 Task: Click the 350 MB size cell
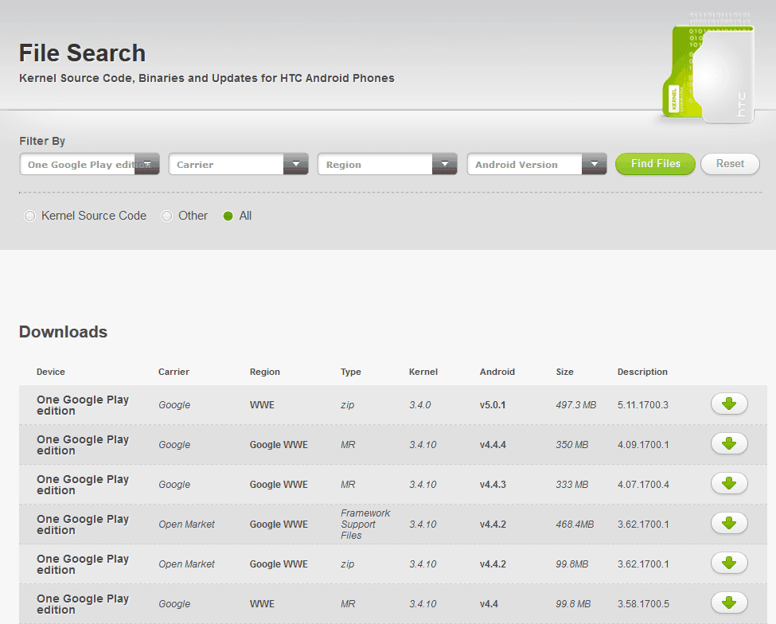pos(571,444)
